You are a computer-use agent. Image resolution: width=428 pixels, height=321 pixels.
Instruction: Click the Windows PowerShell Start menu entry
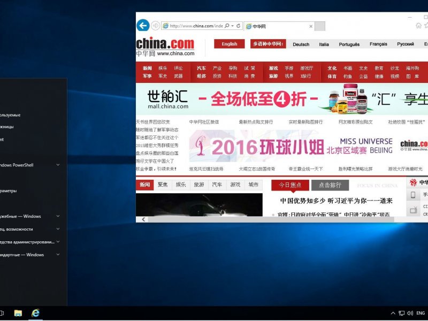pyautogui.click(x=17, y=165)
